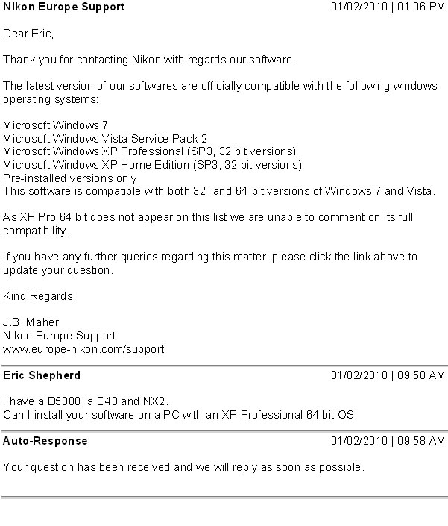Screen dimensions: 448x526
Task: Click the 'Dear Eric,' greeting line
Action: pyautogui.click(x=29, y=34)
